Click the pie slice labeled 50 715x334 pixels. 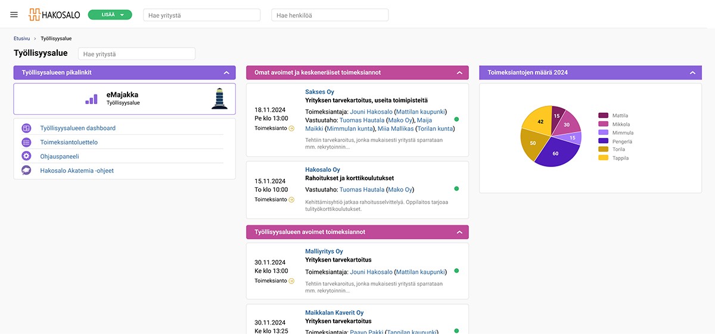click(x=532, y=143)
